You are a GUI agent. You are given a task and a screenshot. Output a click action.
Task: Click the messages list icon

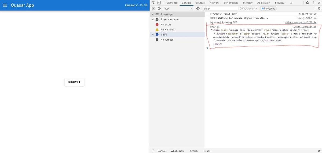(x=157, y=14)
